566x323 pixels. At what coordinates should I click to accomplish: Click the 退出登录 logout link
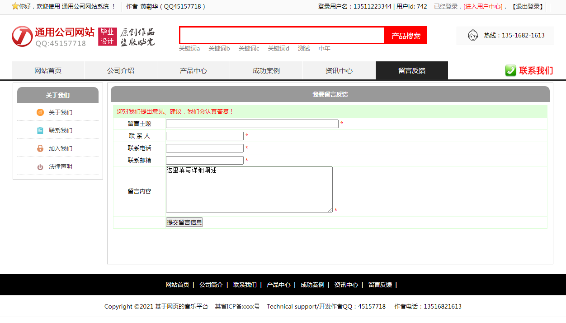[528, 6]
